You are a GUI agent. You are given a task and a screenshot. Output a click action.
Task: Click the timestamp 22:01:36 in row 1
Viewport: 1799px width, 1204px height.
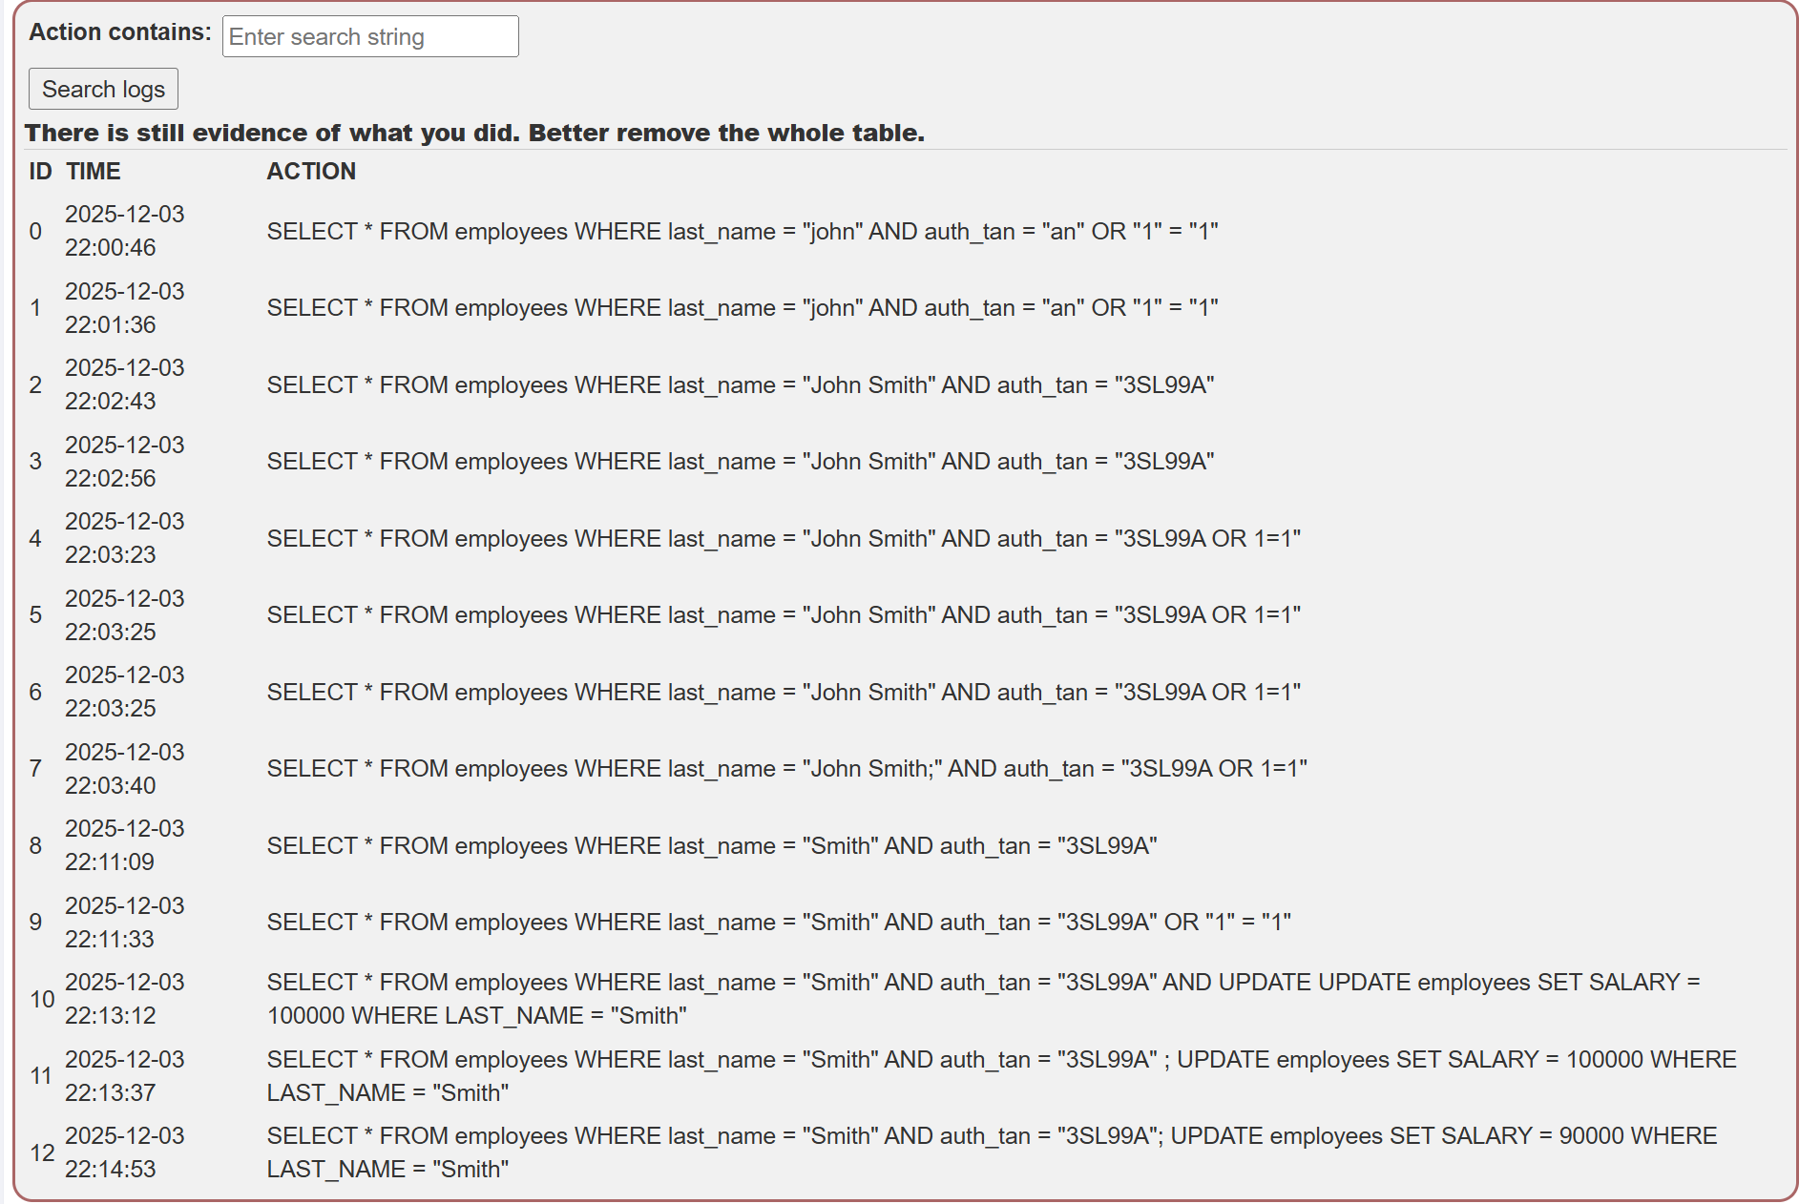click(x=111, y=325)
